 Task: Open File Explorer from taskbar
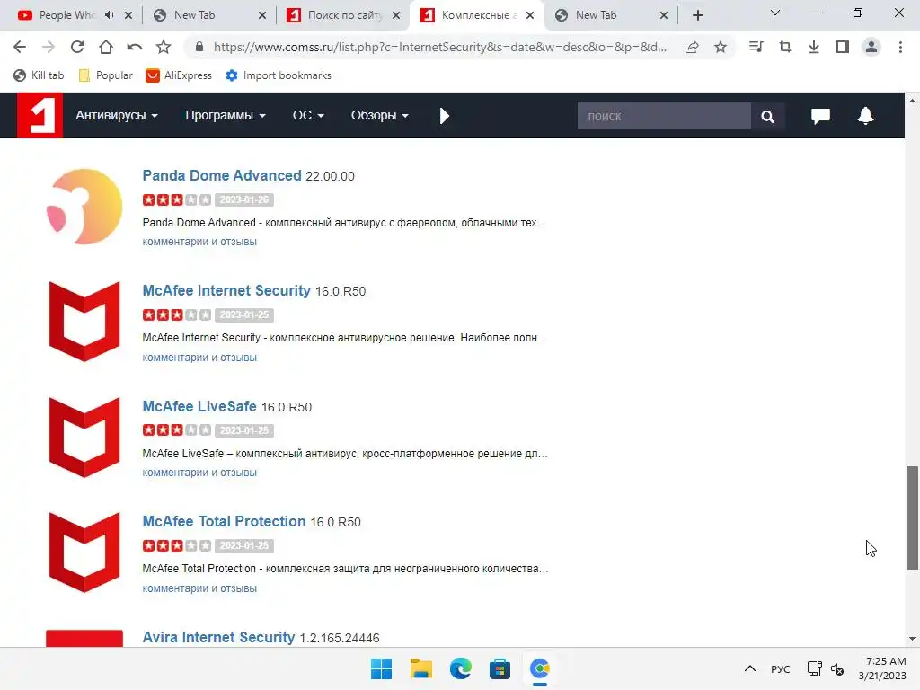click(420, 668)
